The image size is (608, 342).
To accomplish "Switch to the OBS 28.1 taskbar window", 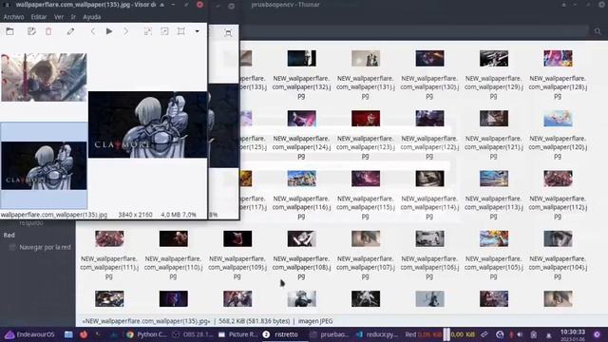I will click(193, 334).
